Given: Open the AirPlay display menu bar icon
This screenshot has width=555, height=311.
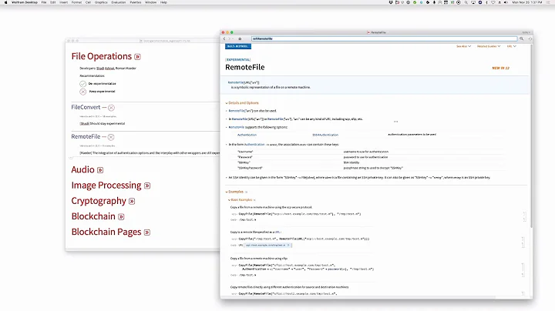Looking at the screenshot, I should [473, 2].
